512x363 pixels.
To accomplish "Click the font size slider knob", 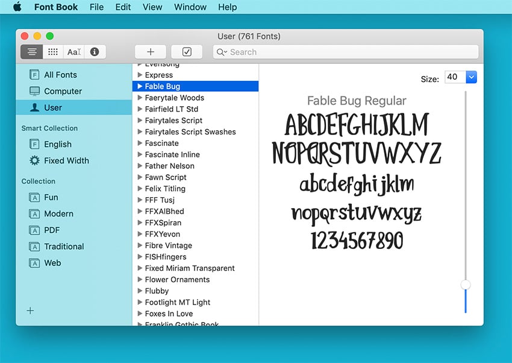I will 466,285.
